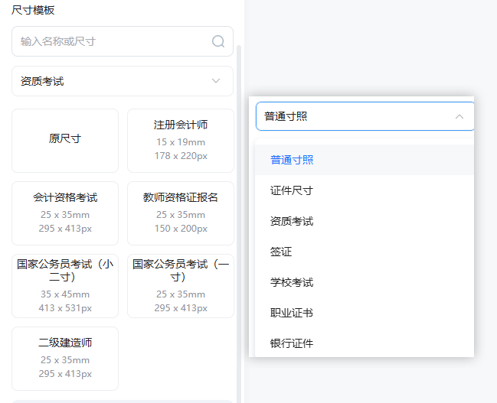Choose the 二级建造师 template card
This screenshot has width=497, height=403.
tap(65, 359)
